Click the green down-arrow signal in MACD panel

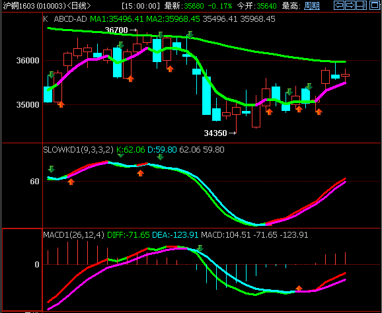tap(200, 248)
